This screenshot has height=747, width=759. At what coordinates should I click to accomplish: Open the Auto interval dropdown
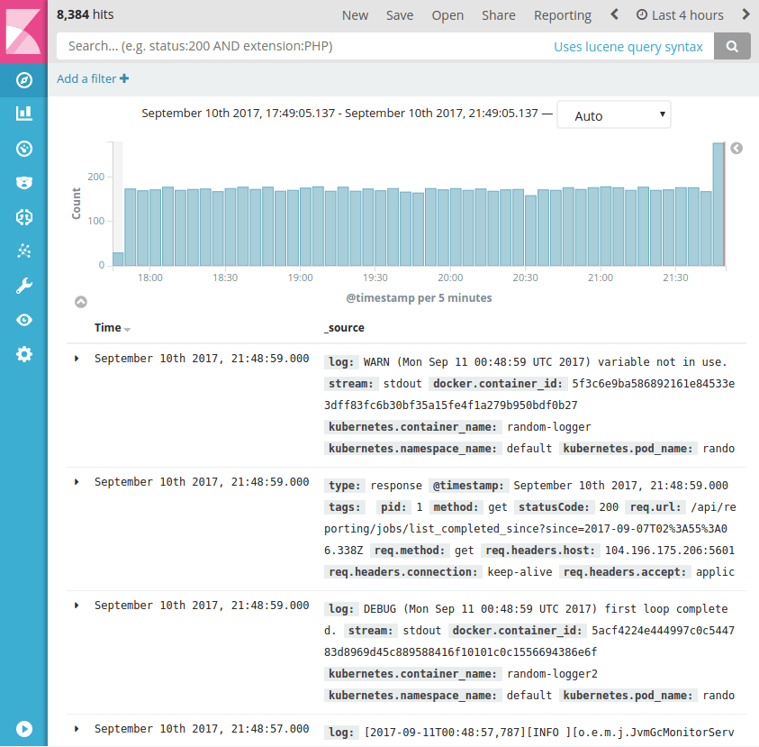click(x=613, y=114)
